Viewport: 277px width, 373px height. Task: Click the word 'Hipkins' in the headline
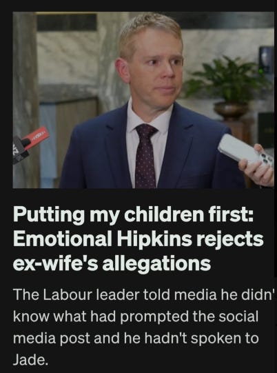point(154,239)
